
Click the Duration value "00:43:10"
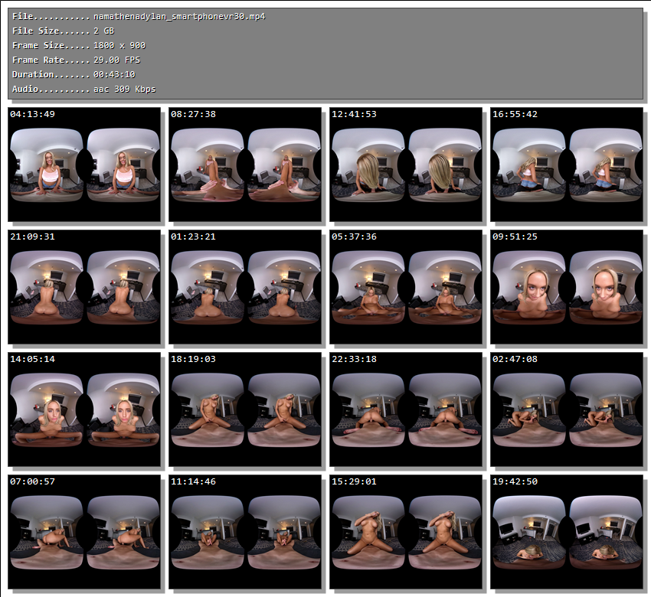pyautogui.click(x=114, y=75)
